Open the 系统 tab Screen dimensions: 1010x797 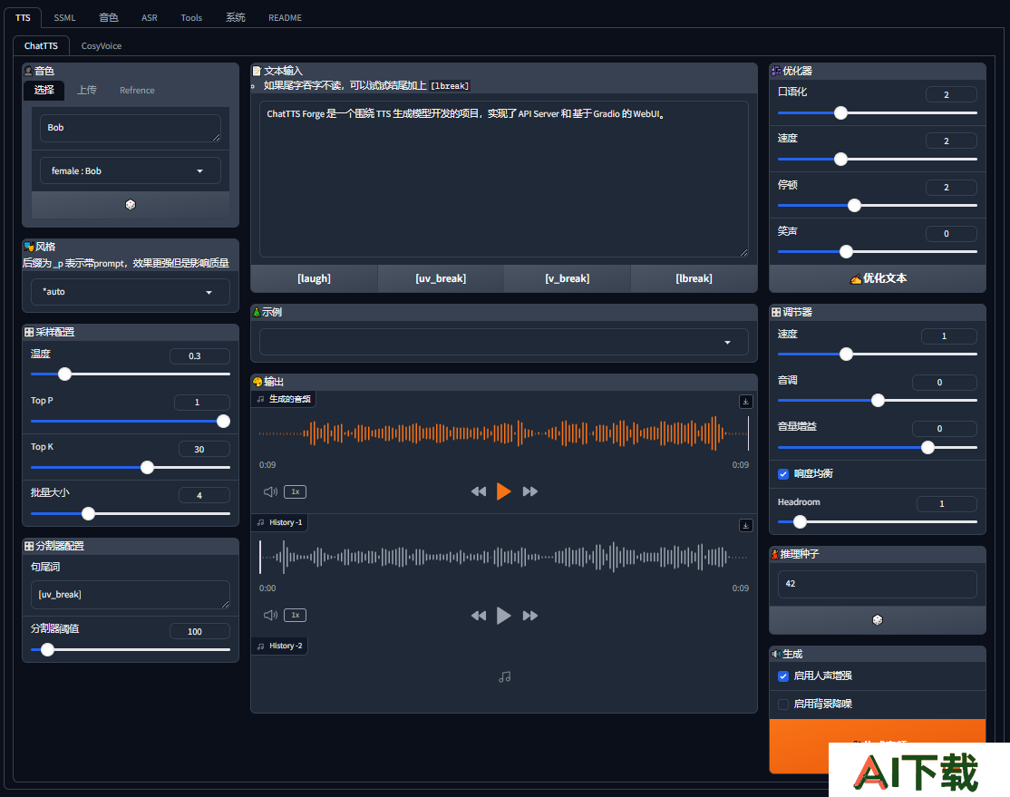pyautogui.click(x=235, y=17)
